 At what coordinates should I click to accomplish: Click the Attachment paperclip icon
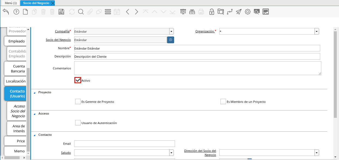click(90, 12)
